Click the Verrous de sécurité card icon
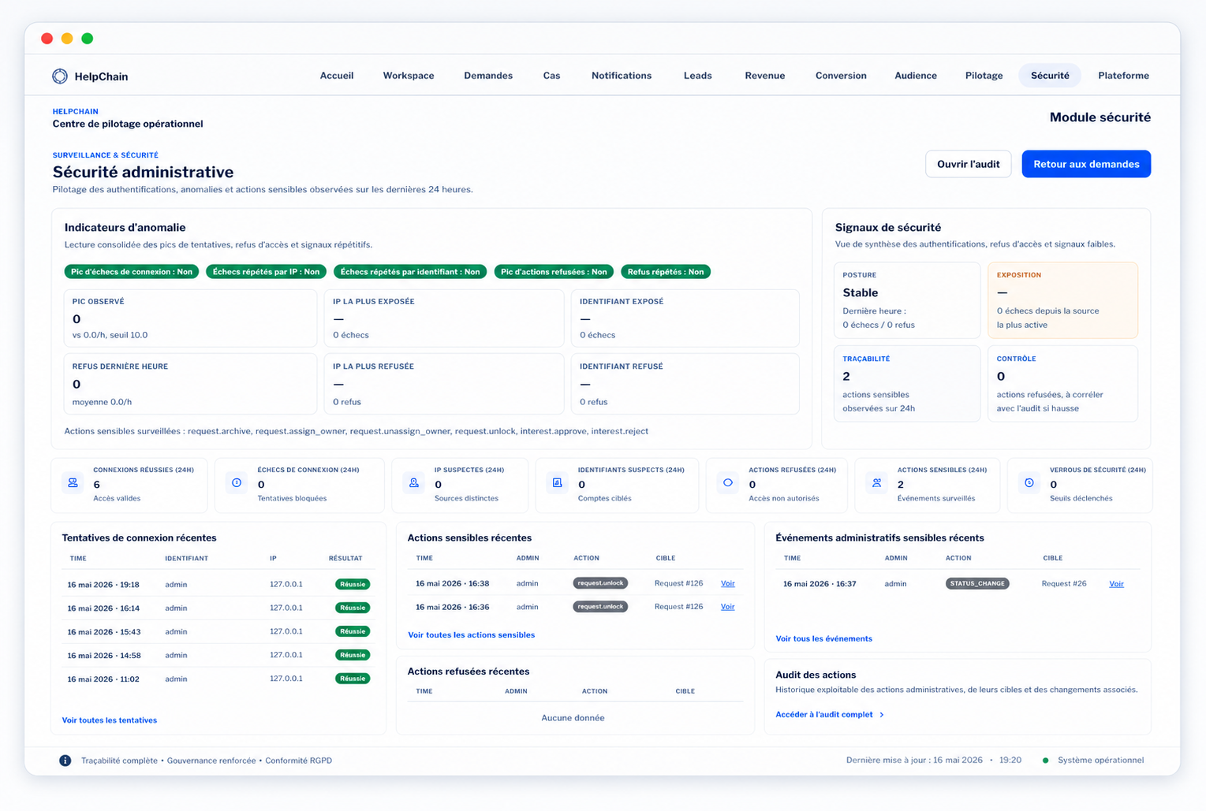The height and width of the screenshot is (811, 1206). (x=1029, y=482)
